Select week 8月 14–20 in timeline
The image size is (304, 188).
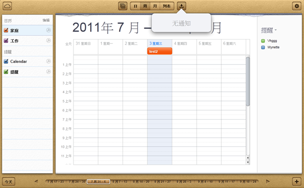(141, 181)
